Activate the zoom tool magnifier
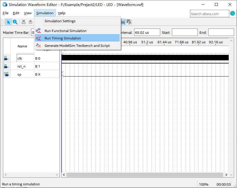Viewport: 237px width, 188px height. (x=15, y=22)
